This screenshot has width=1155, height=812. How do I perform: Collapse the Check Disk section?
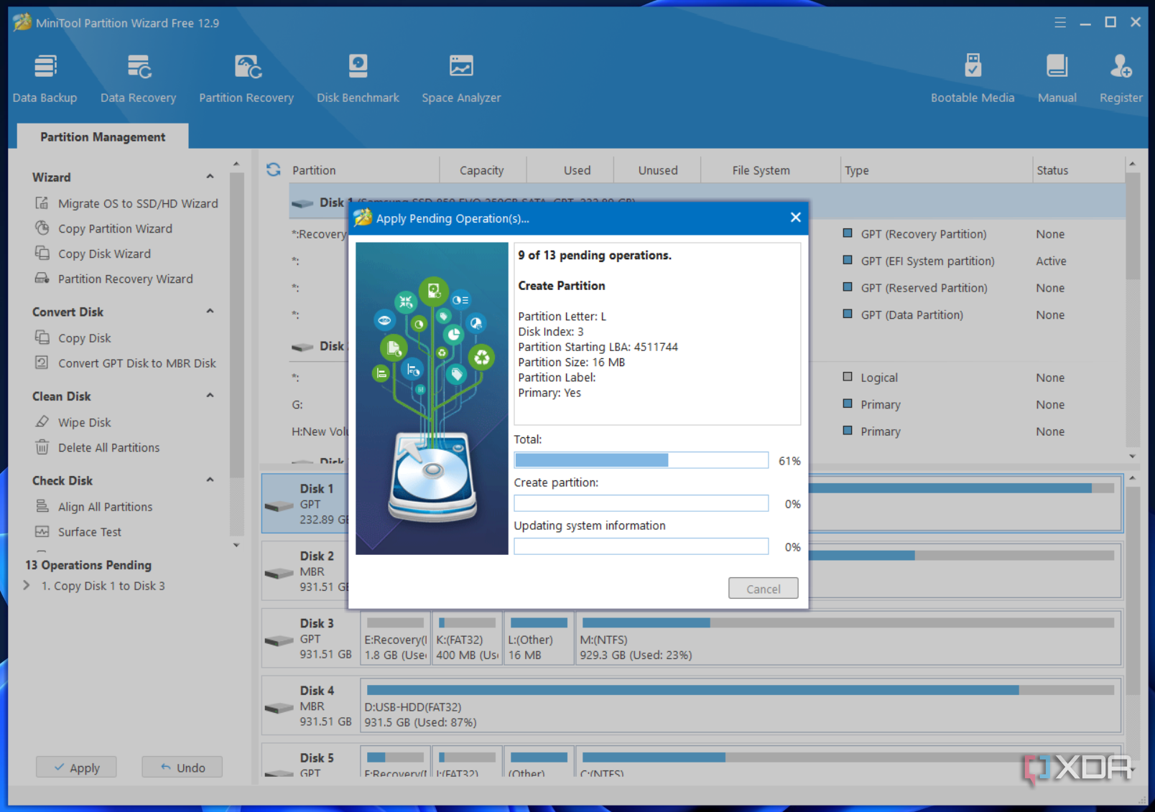(210, 480)
